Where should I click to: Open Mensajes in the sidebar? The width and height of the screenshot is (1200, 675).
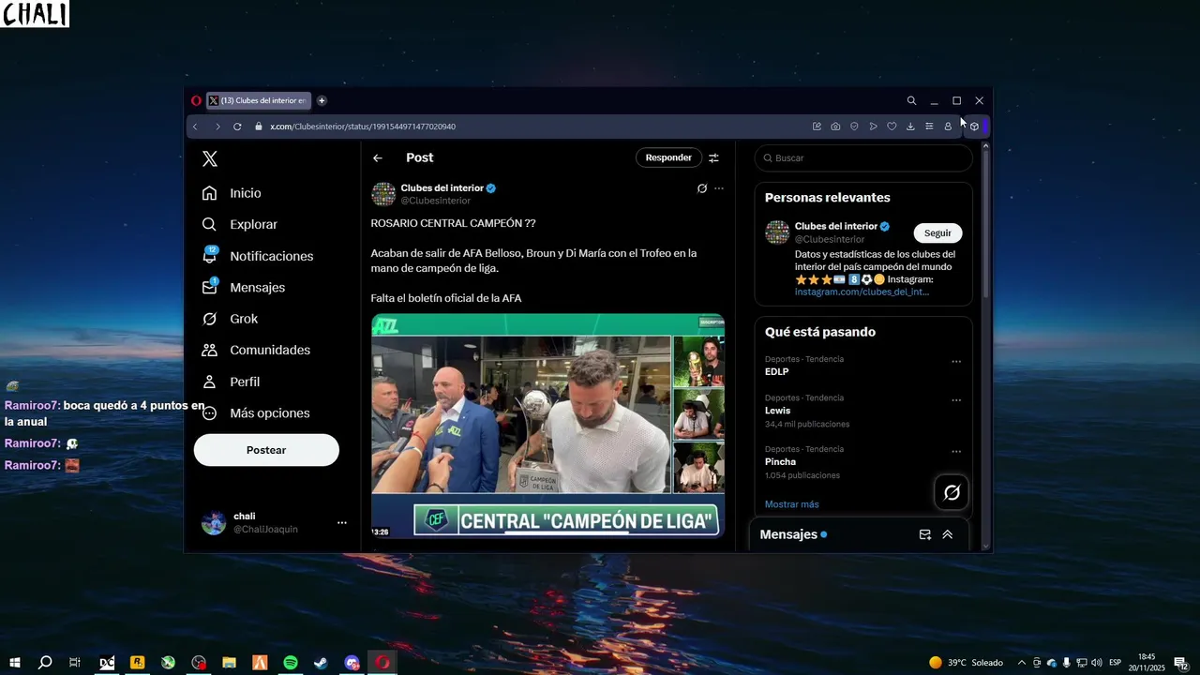coord(244,287)
